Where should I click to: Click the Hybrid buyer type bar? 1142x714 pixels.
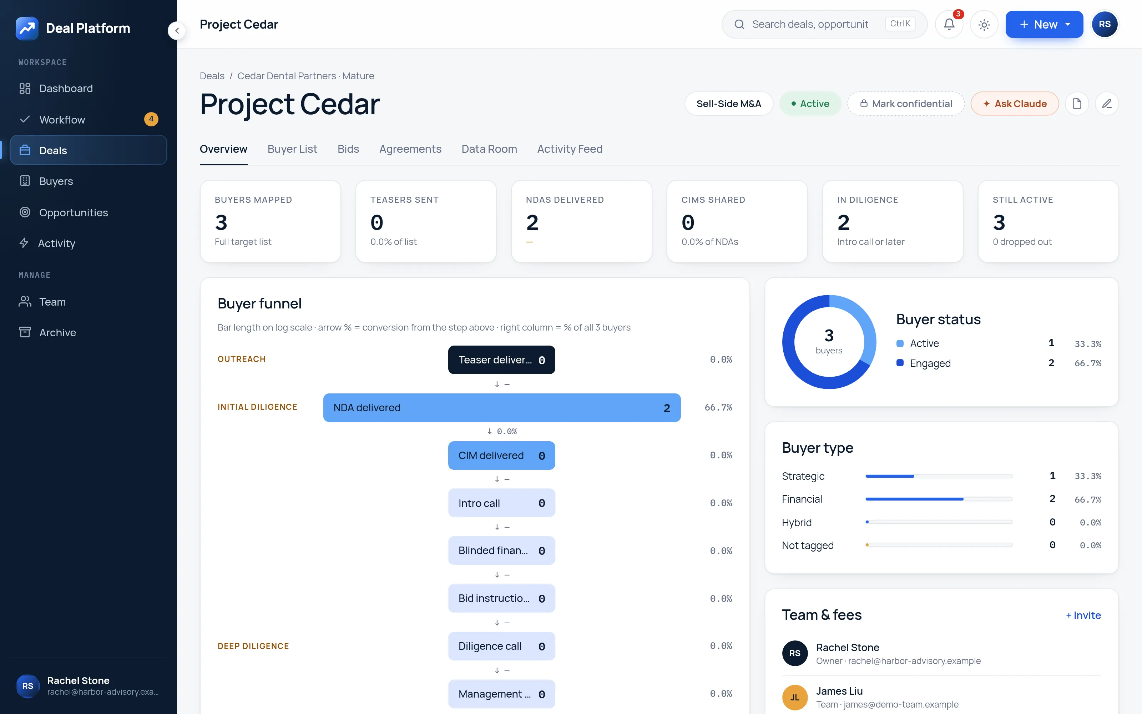[x=939, y=522]
